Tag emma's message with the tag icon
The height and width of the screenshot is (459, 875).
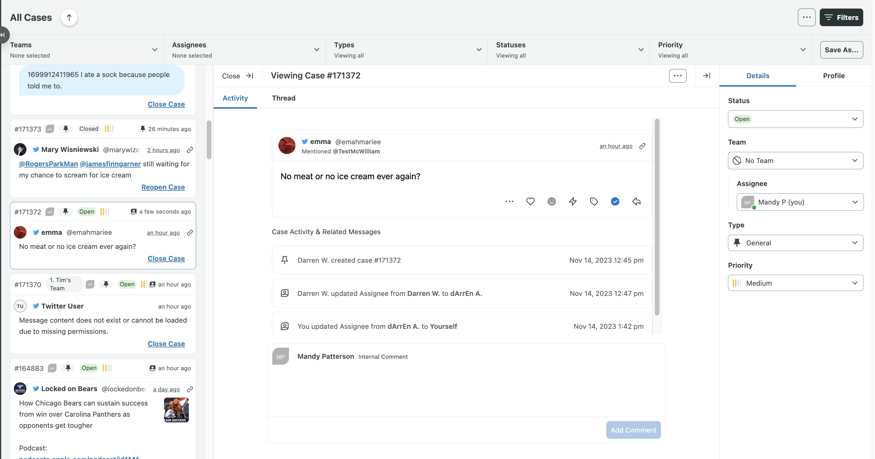point(594,201)
